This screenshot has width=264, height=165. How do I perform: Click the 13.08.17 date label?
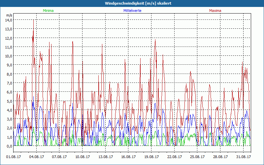(105, 157)
